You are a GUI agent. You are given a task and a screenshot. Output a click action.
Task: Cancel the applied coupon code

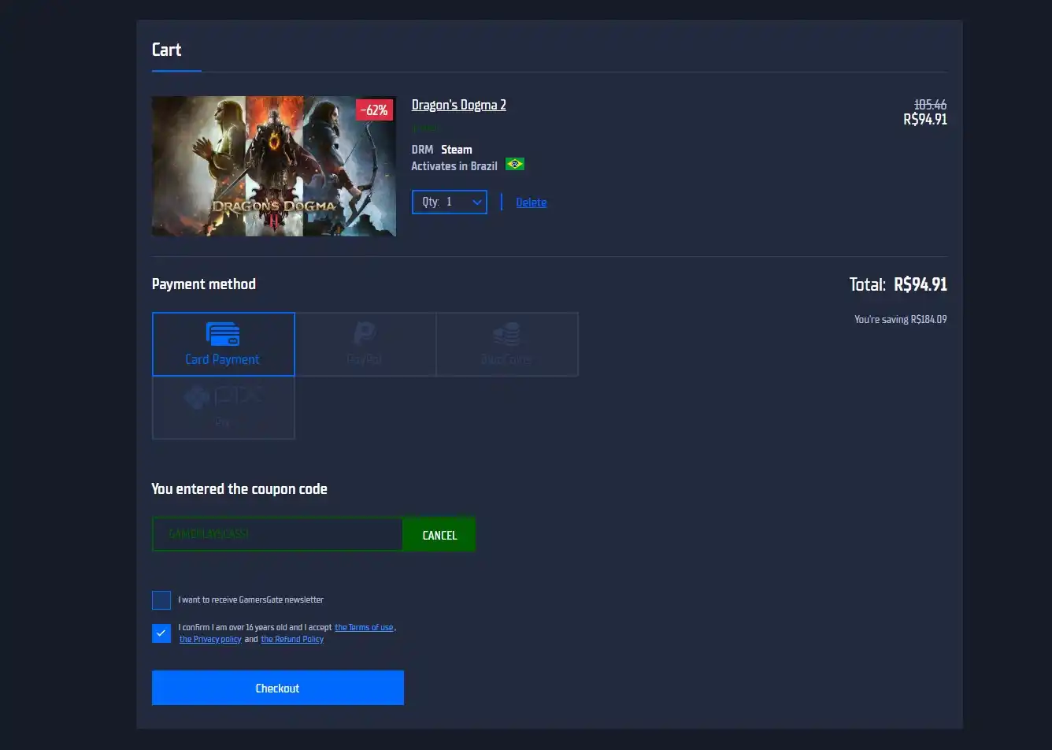pos(439,535)
